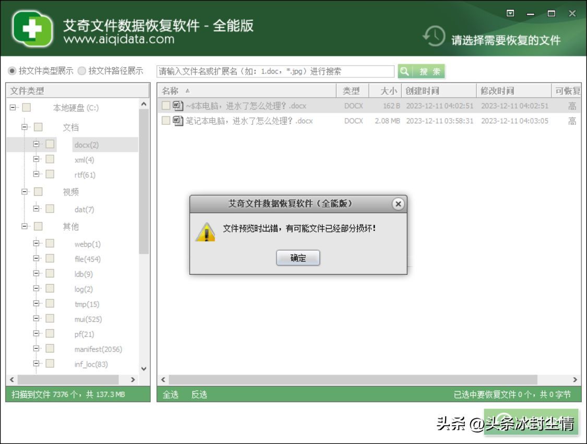Tick the 视频 category checkbox
This screenshot has height=444, width=587.
(38, 192)
